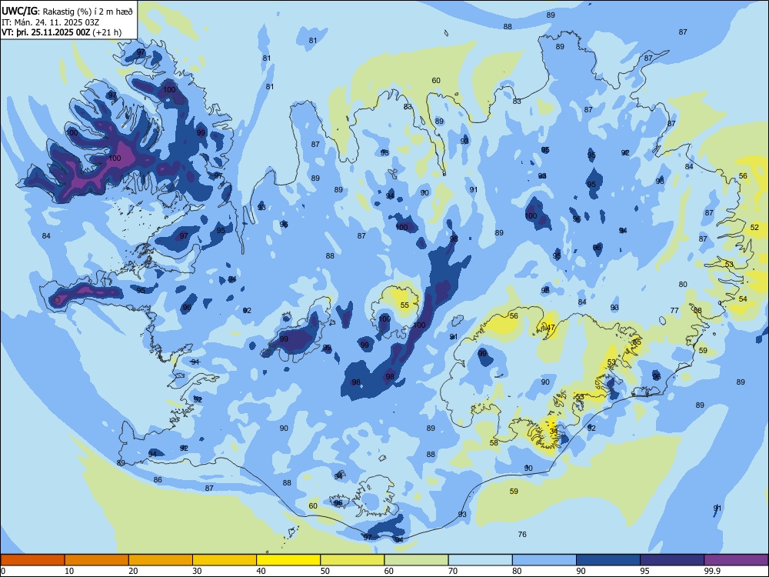
Task: Click the light green 60–70 legend swatch
Action: (x=416, y=560)
